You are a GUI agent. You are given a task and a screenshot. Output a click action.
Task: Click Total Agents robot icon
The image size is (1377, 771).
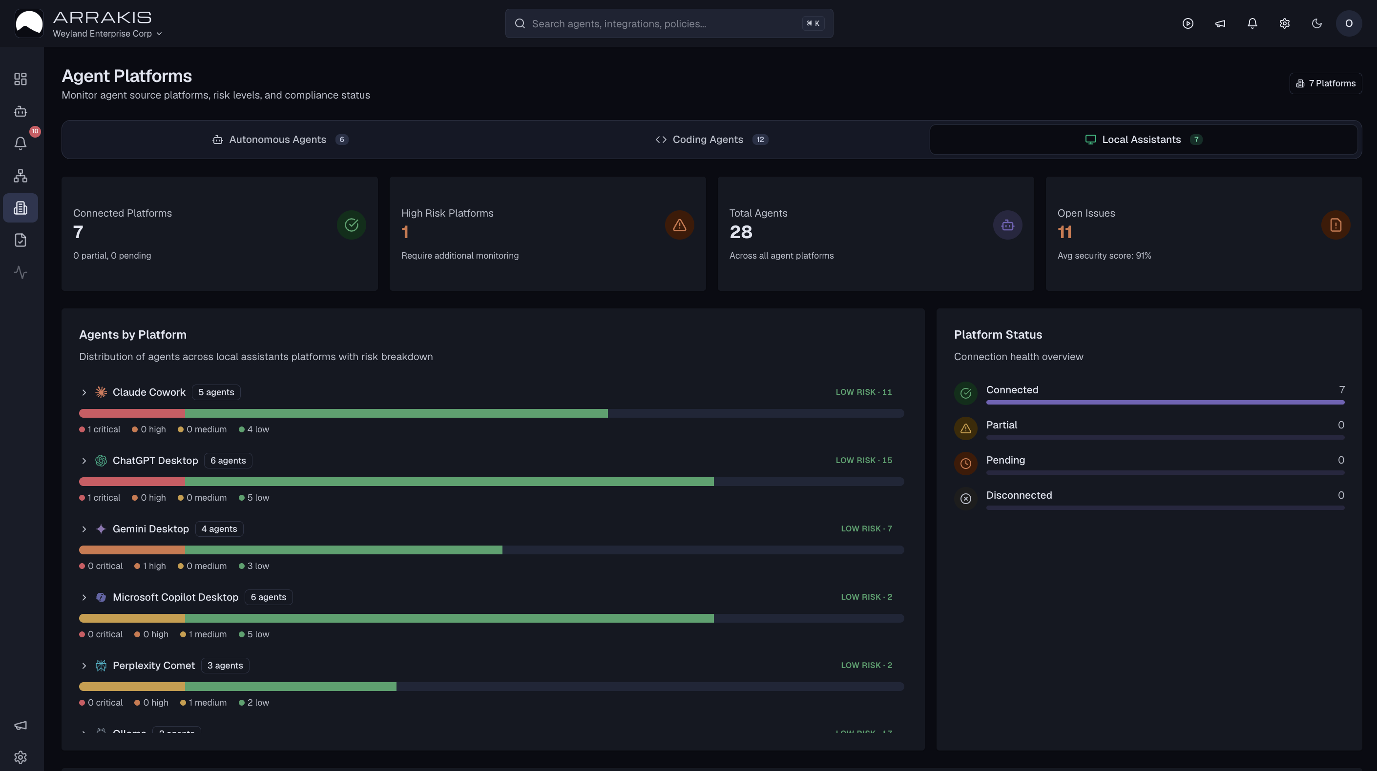1008,225
